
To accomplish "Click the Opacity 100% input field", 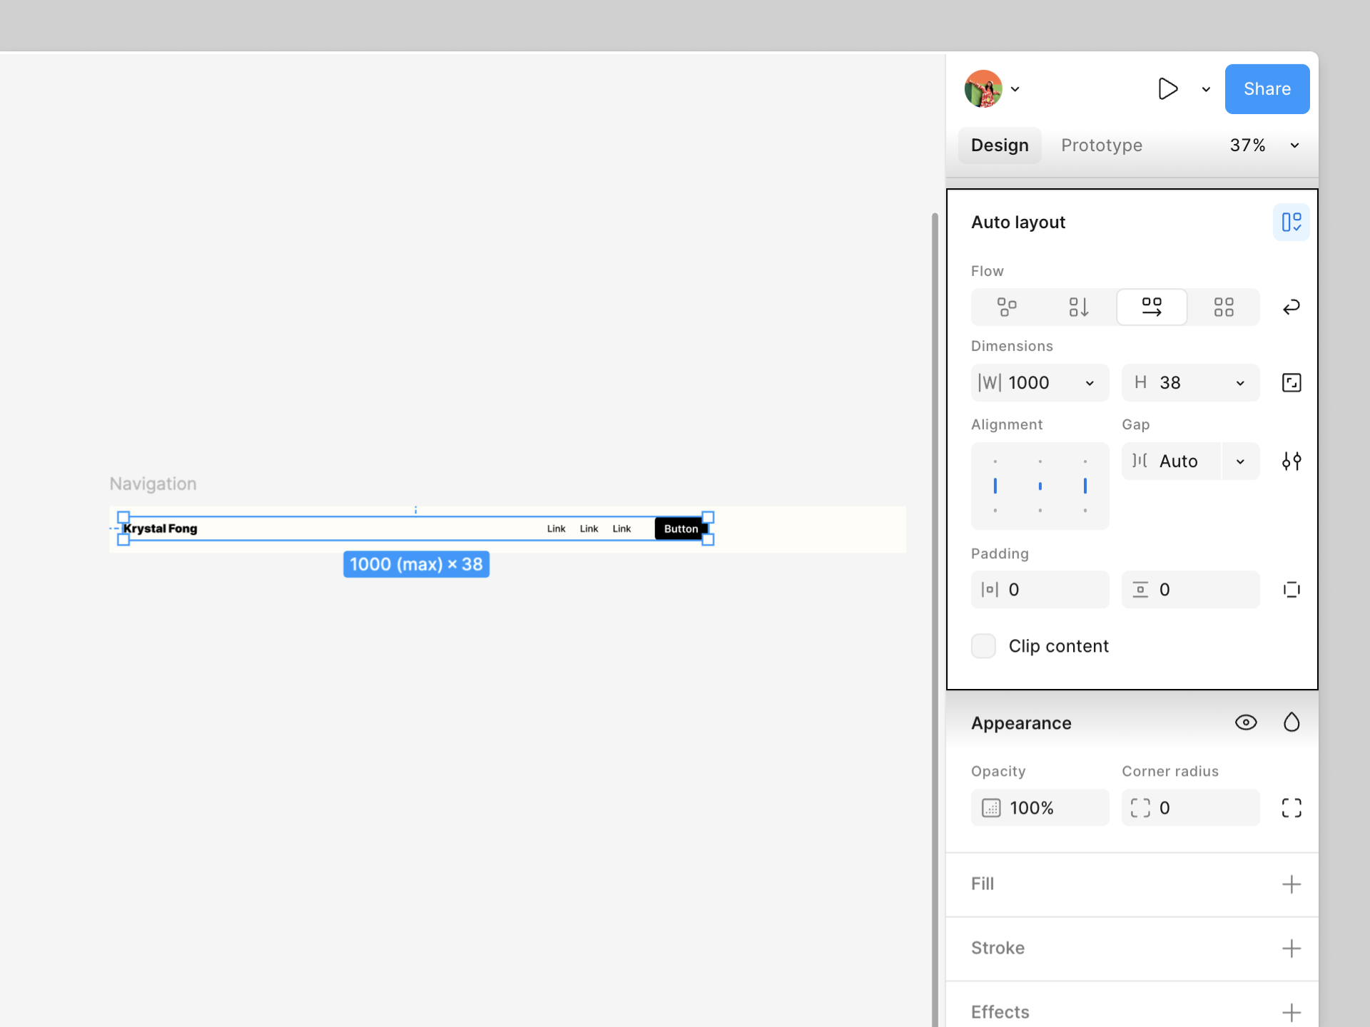I will (1040, 808).
